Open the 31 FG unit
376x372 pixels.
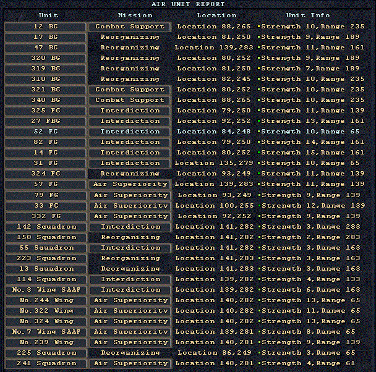click(x=45, y=164)
